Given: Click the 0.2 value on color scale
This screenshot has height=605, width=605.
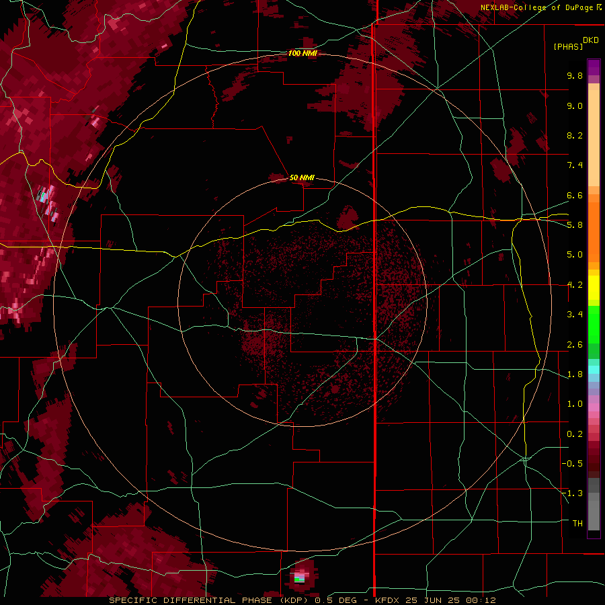Looking at the screenshot, I should 575,434.
